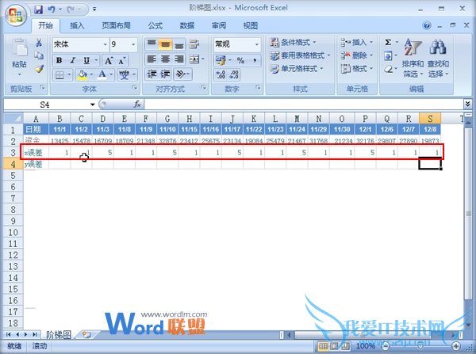Decrease font size with small A

click(121, 61)
